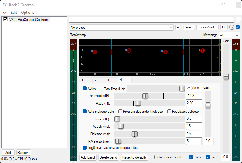Click Add band button
The image size is (242, 163).
point(88,157)
